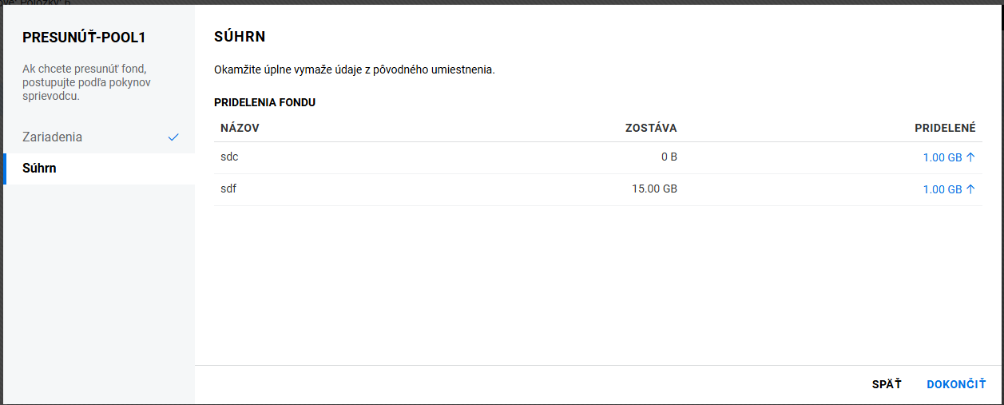The image size is (1004, 405).
Task: Click the ZOSTÁVA column header
Action: 651,128
